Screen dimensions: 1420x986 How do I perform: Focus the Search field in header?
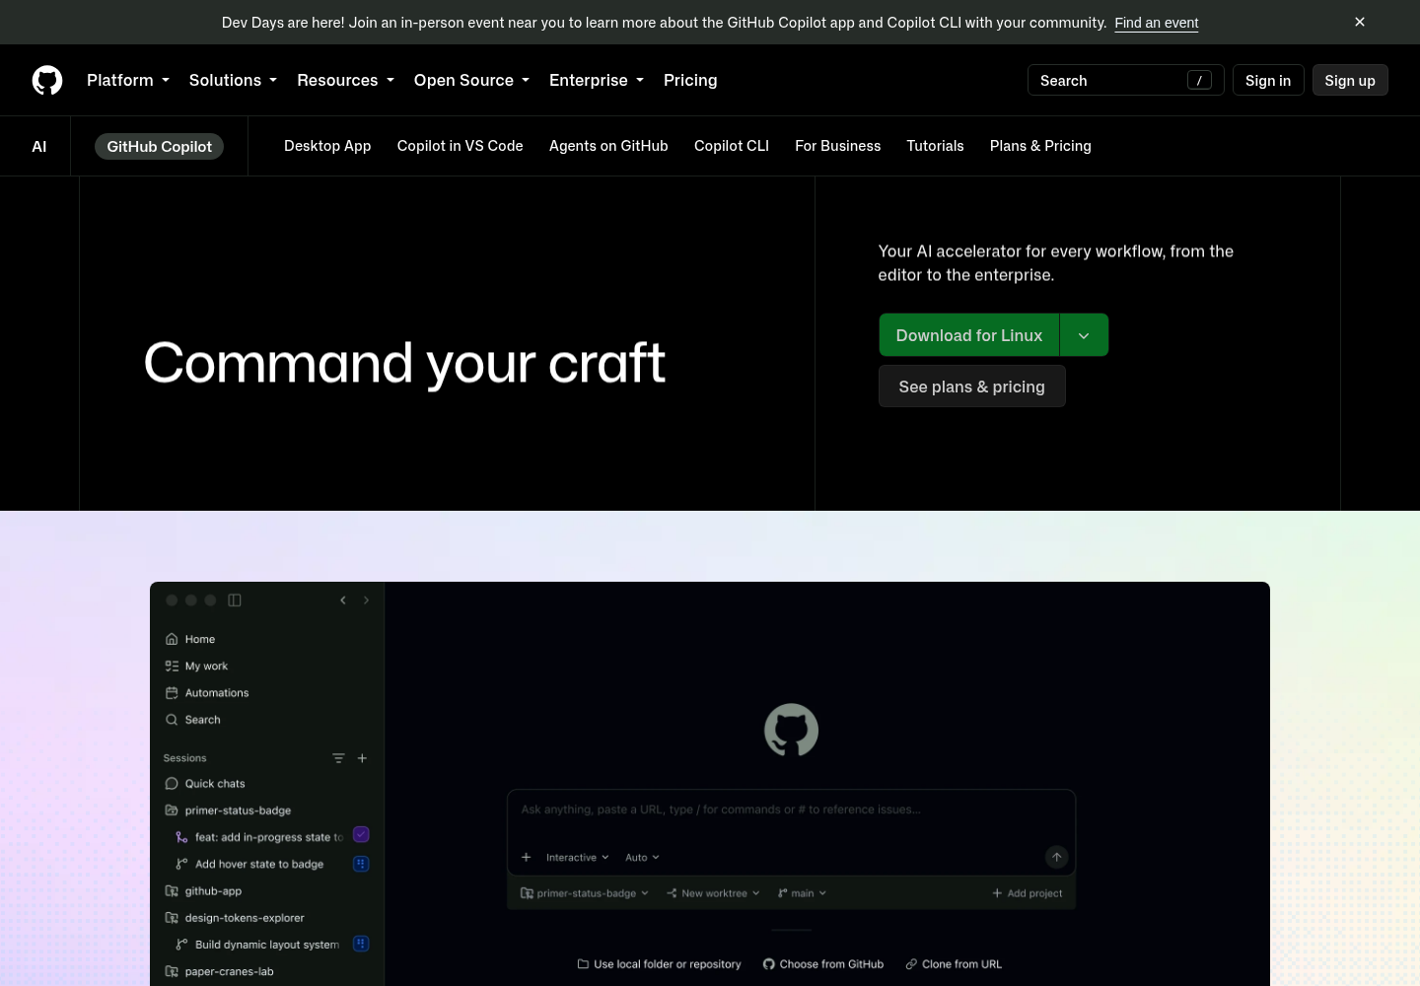[1125, 80]
